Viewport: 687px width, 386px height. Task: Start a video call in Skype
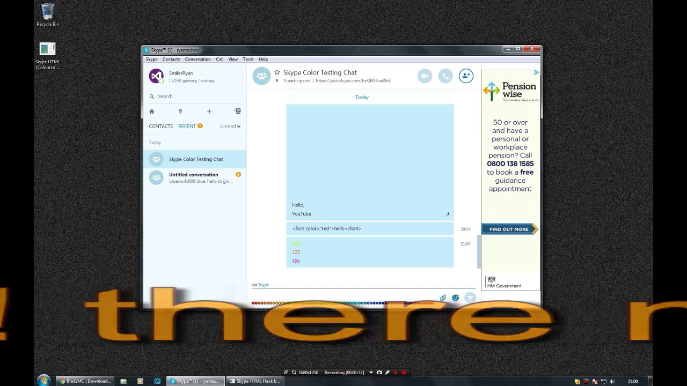point(425,76)
